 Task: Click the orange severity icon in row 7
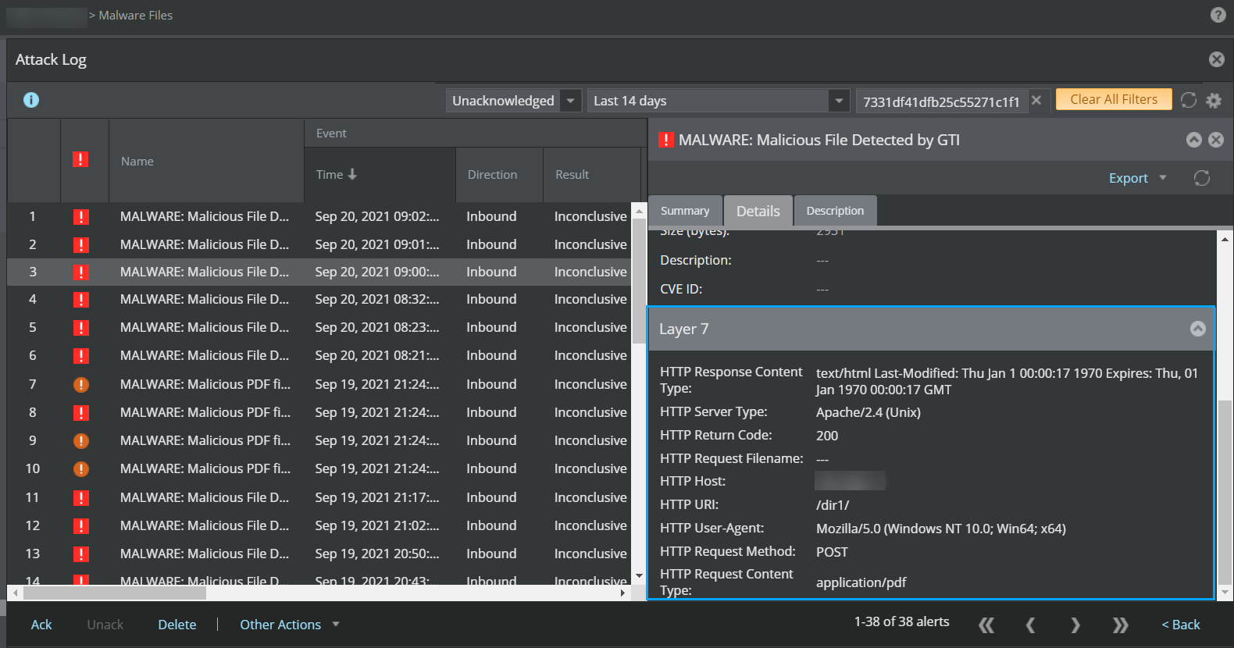80,384
